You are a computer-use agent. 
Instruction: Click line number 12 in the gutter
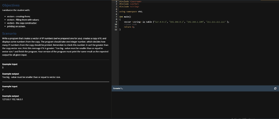tap(116, 30)
